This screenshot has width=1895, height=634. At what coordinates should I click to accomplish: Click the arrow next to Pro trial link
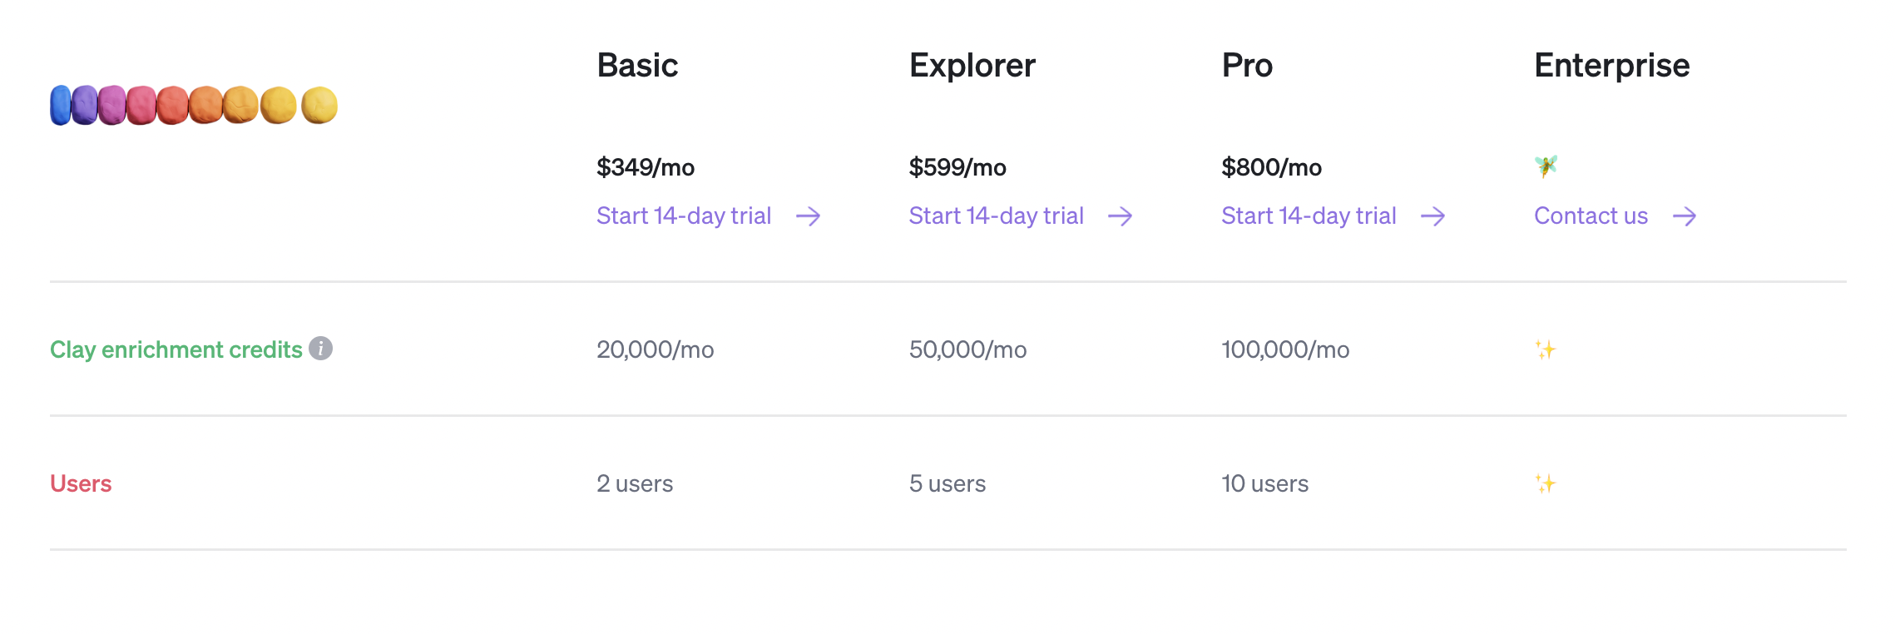tap(1432, 216)
